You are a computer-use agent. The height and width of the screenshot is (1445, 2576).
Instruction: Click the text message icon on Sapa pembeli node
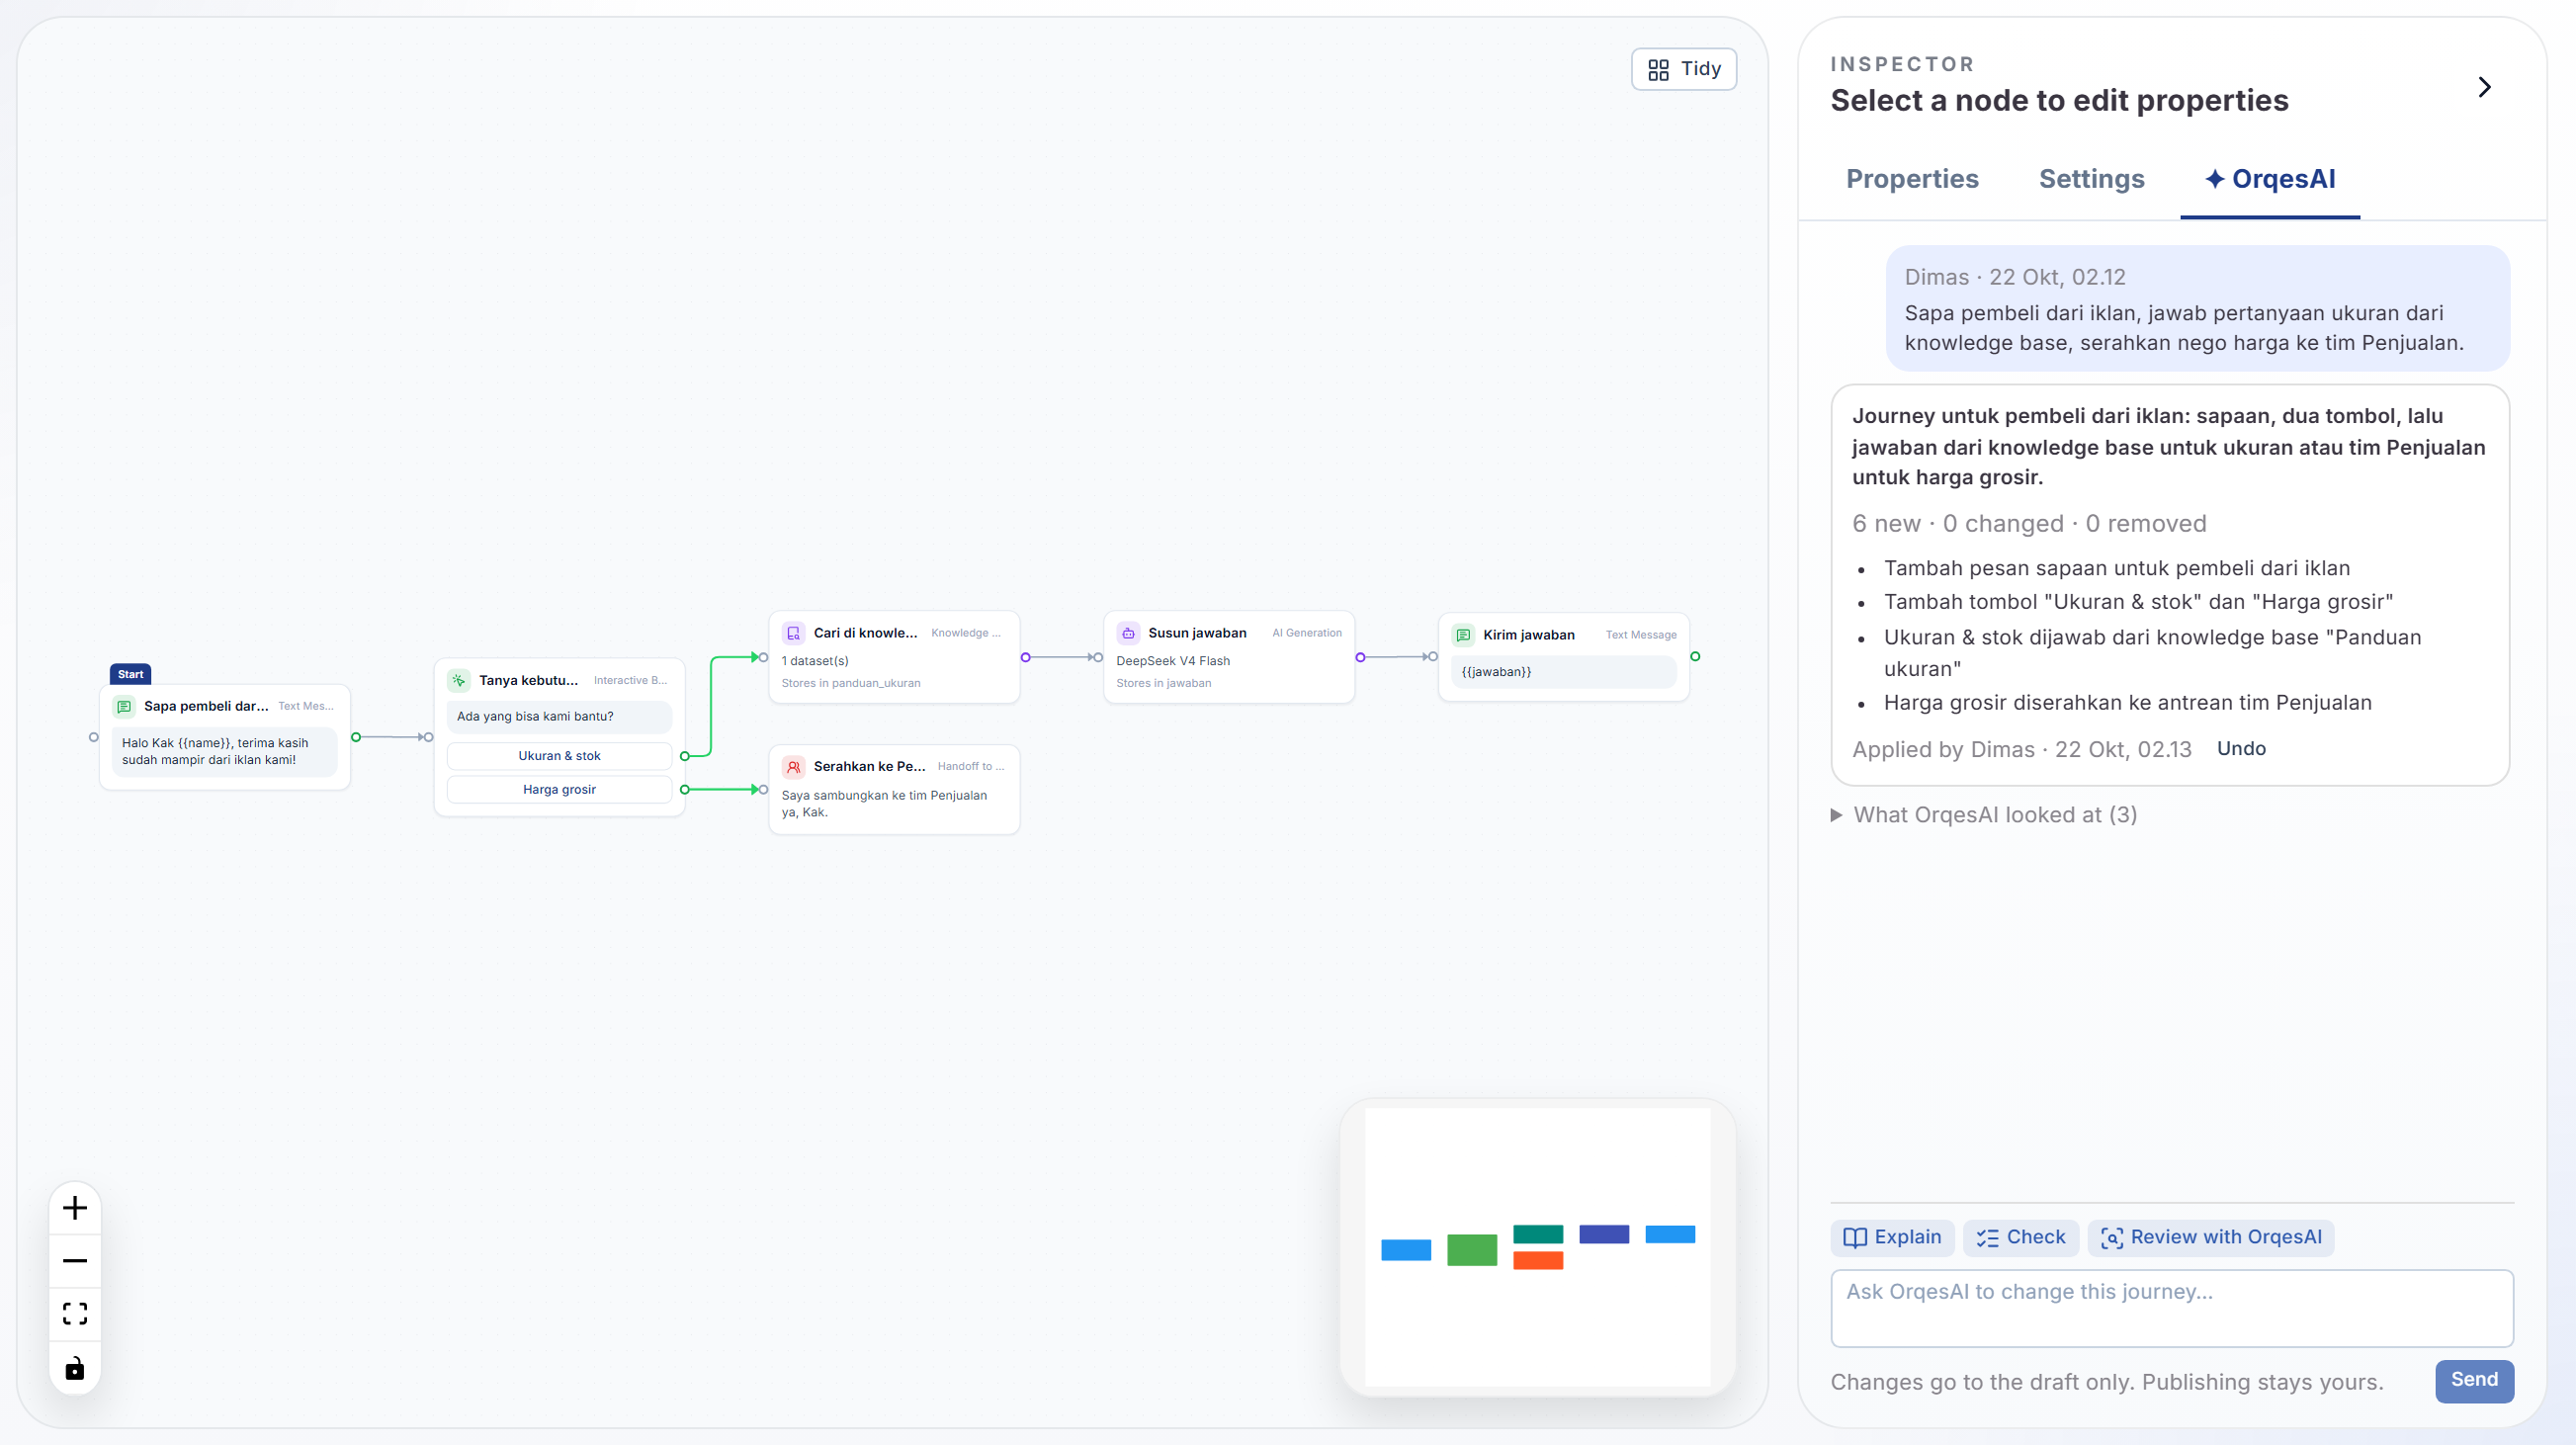tap(124, 706)
